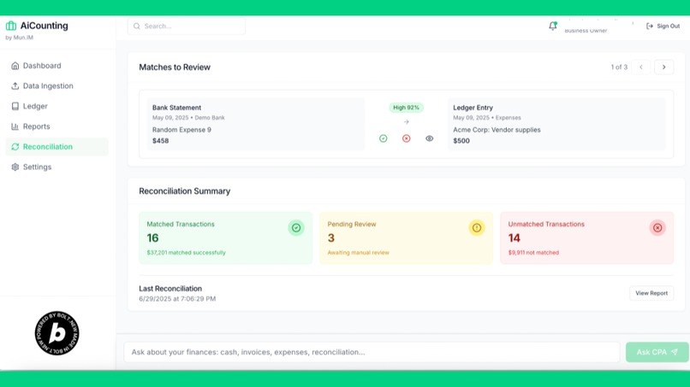
Task: Click the yellow alert icon on Pending Review
Action: [x=477, y=228]
